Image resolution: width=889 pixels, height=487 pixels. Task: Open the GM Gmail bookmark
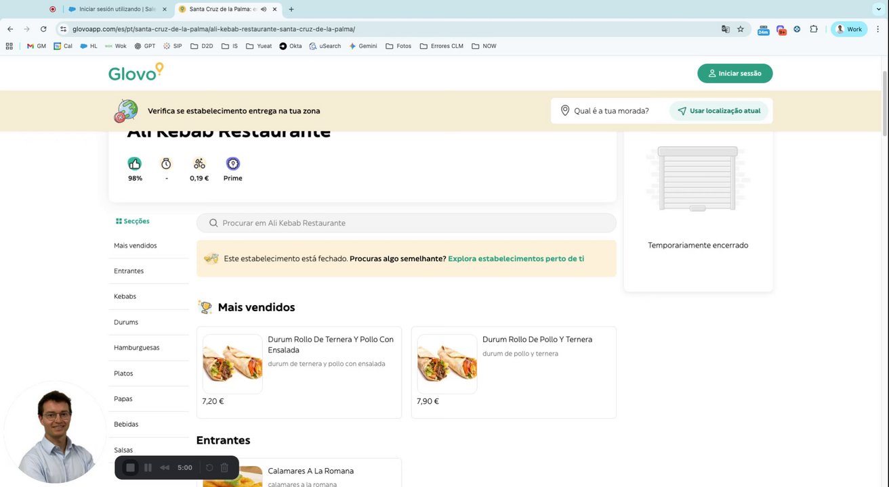coord(37,46)
